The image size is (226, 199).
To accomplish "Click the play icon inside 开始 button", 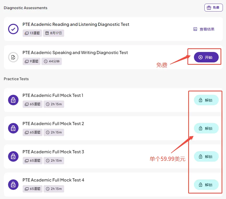I will tap(200, 57).
